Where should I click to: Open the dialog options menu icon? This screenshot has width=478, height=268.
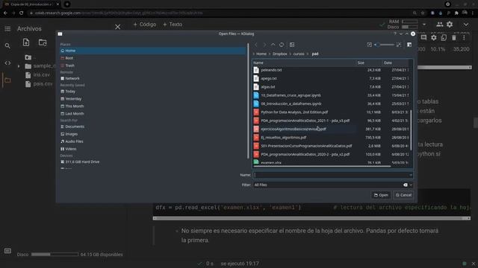click(409, 45)
